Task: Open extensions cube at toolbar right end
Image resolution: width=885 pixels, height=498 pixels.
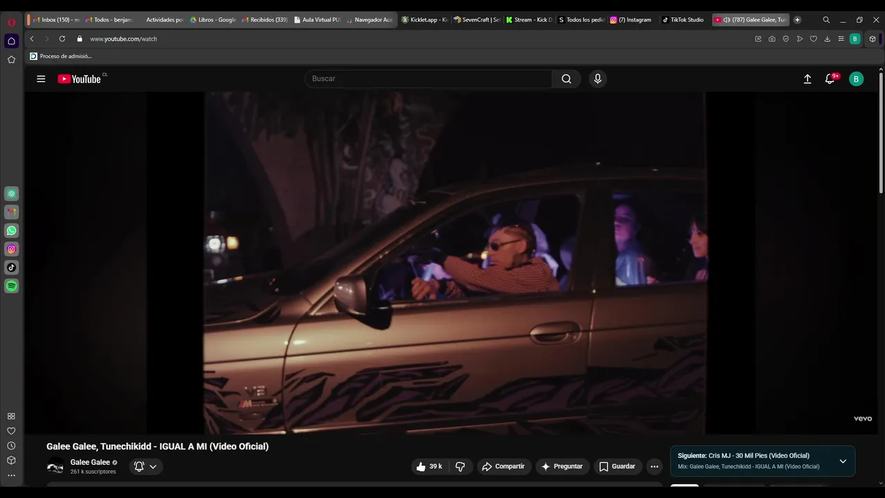Action: pos(873,39)
